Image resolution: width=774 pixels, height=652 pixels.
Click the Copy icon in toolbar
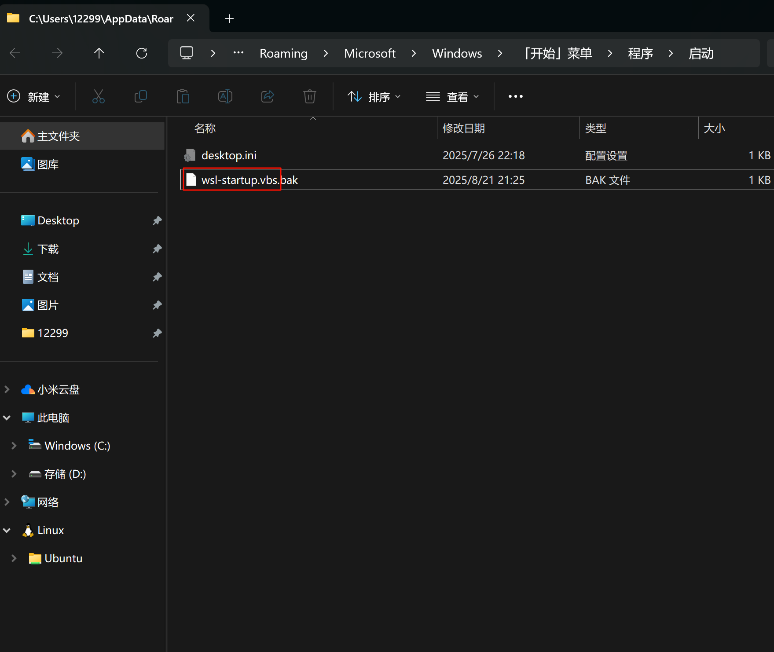pos(140,96)
